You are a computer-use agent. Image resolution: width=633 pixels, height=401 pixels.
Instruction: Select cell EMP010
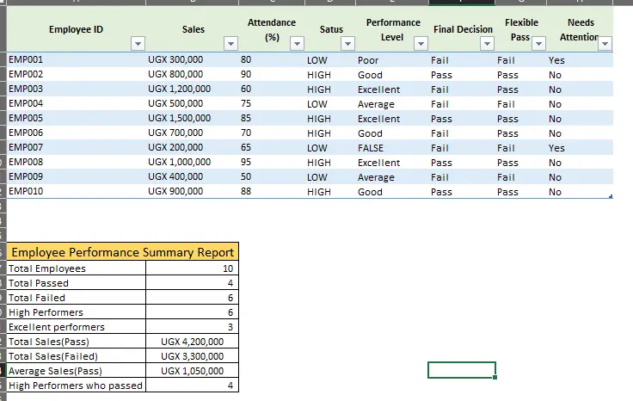click(77, 191)
